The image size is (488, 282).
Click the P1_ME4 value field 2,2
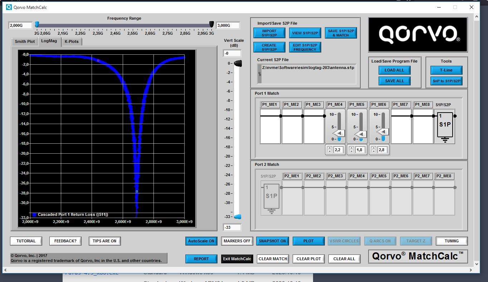338,150
